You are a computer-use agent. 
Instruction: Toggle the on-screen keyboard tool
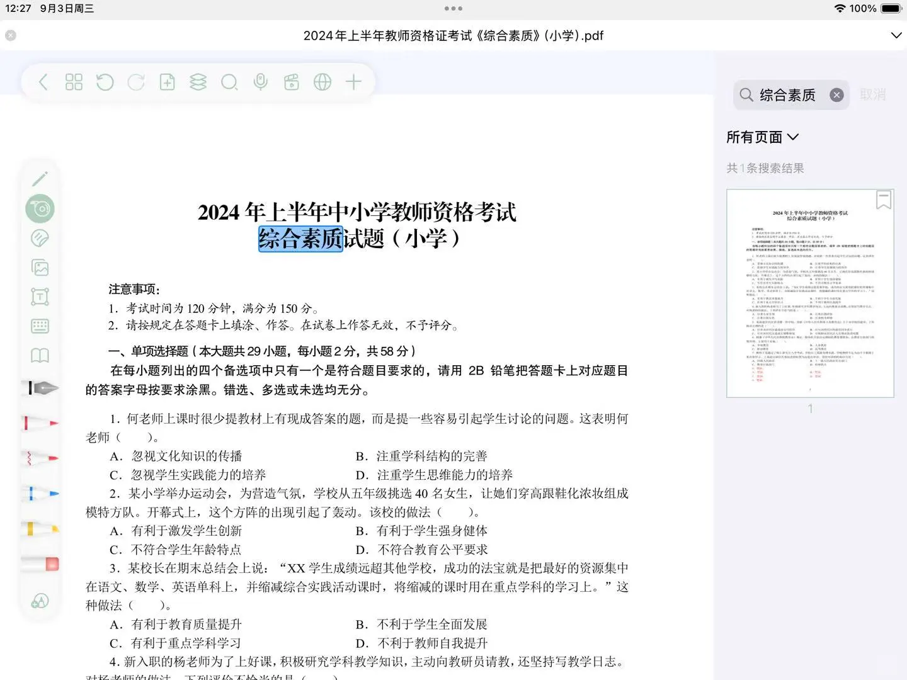point(40,326)
